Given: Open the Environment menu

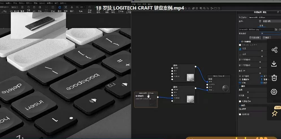Looking at the screenshot, I should (15, 3).
